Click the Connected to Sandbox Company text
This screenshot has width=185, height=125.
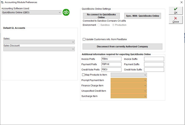104,21
